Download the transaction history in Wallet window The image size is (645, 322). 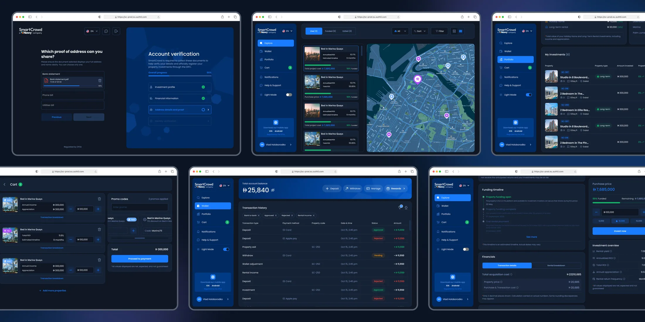tap(406, 208)
